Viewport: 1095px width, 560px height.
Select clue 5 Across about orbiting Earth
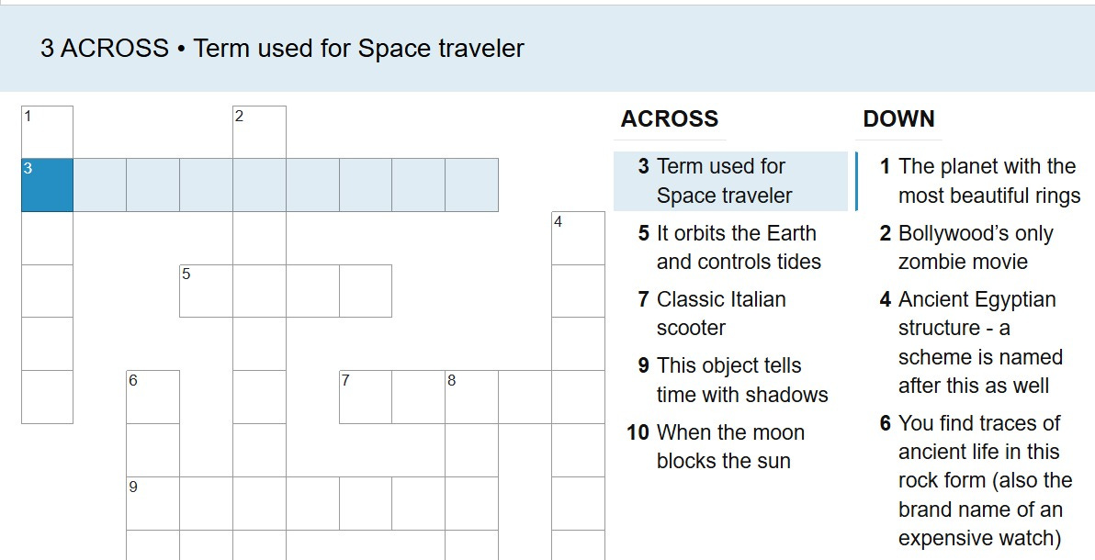tap(730, 247)
